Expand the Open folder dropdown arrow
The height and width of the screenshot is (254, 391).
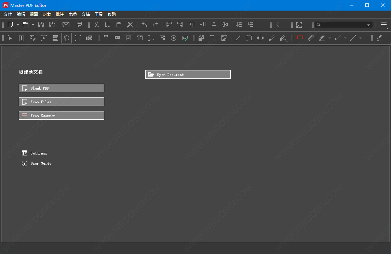click(33, 25)
